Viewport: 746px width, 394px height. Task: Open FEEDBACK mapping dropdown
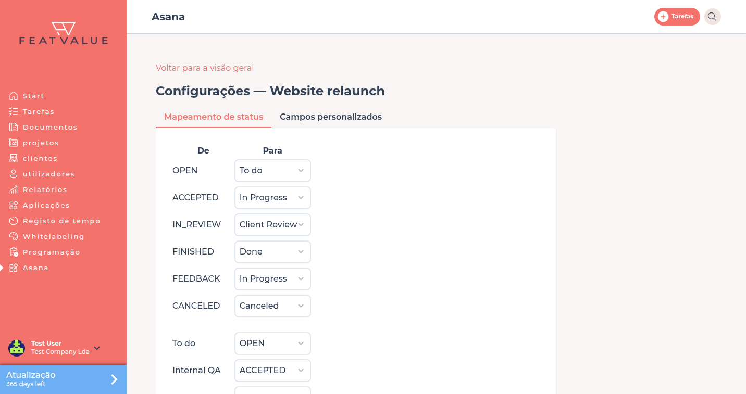272,279
